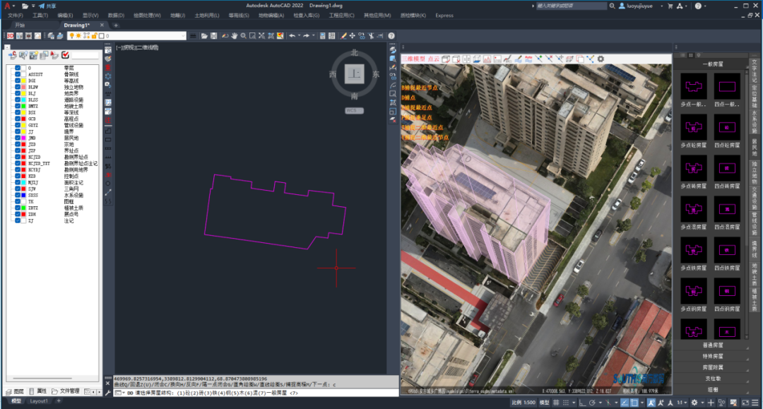Click the 三维模型 button
This screenshot has width=763, height=409.
pos(413,59)
